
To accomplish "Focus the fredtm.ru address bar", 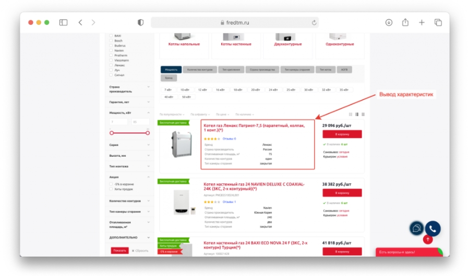I will click(x=235, y=22).
